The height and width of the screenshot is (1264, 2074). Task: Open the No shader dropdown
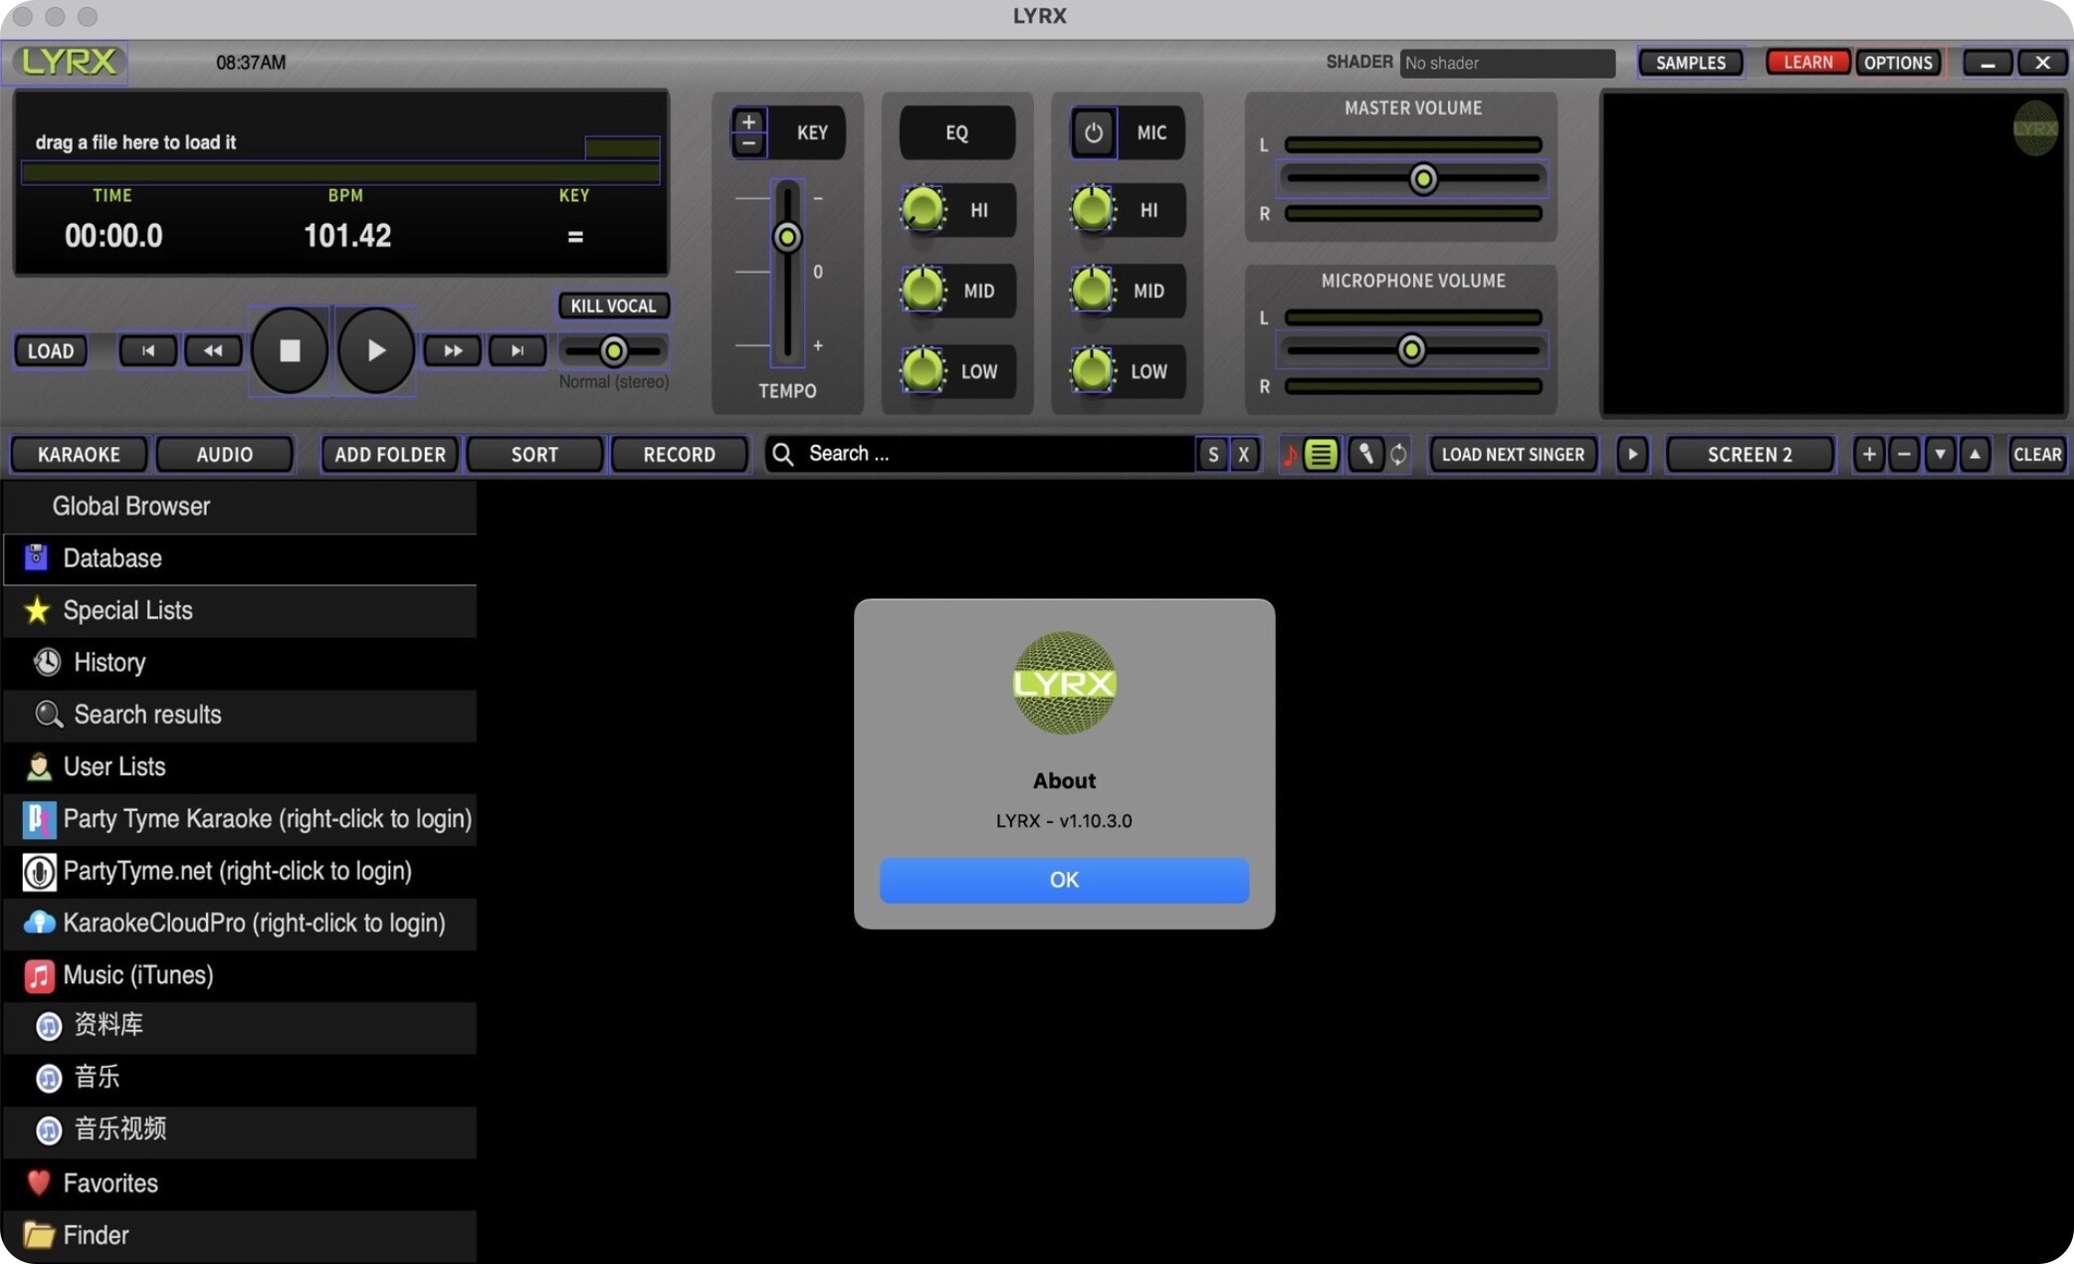(1506, 62)
